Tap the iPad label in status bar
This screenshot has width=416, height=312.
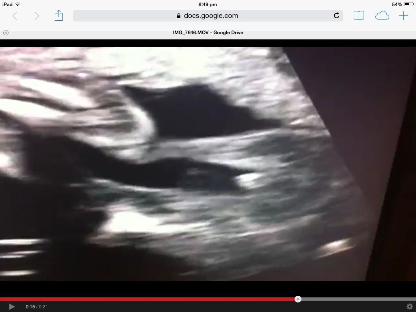(x=7, y=4)
